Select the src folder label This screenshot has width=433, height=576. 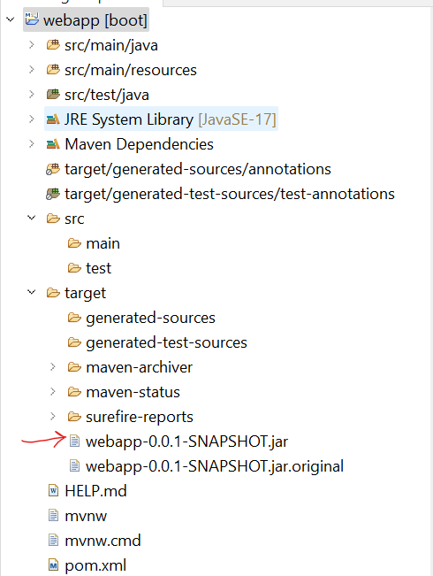click(74, 219)
